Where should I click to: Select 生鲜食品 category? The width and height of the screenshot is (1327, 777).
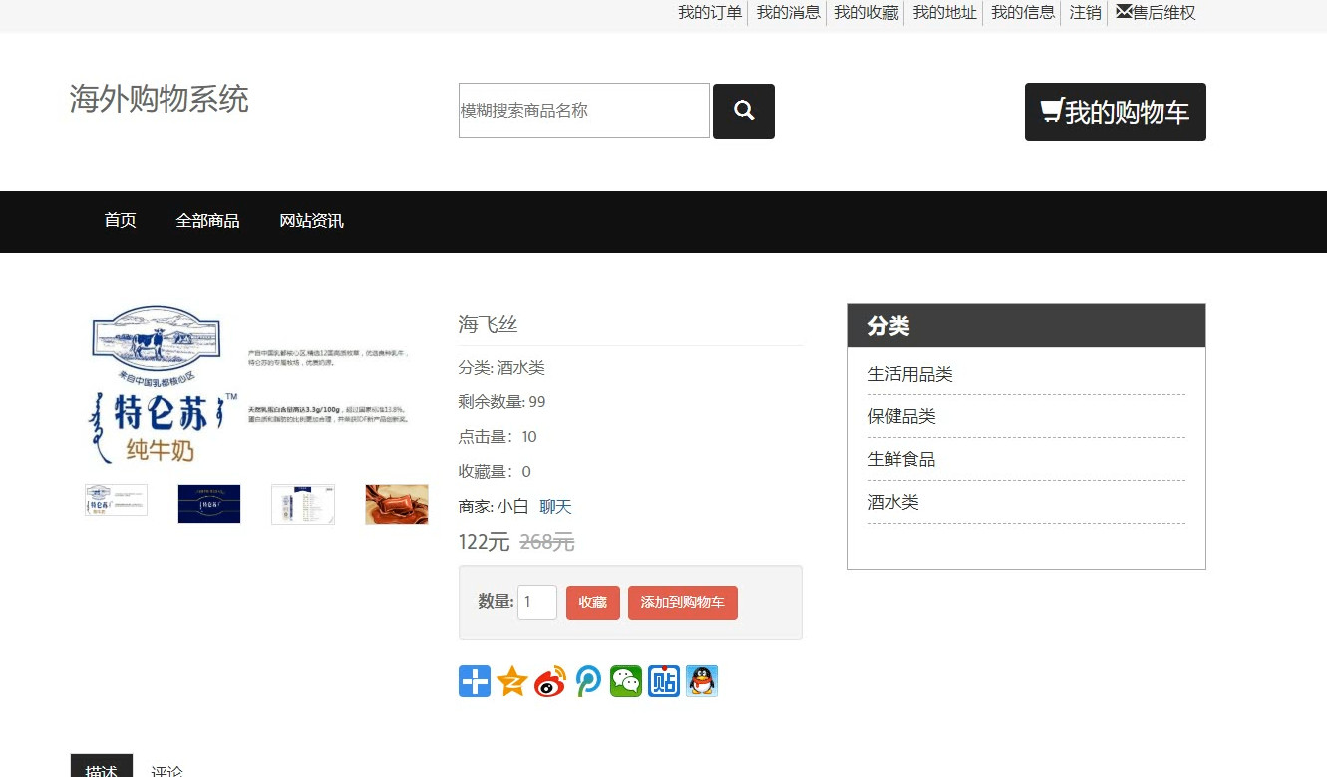[902, 460]
